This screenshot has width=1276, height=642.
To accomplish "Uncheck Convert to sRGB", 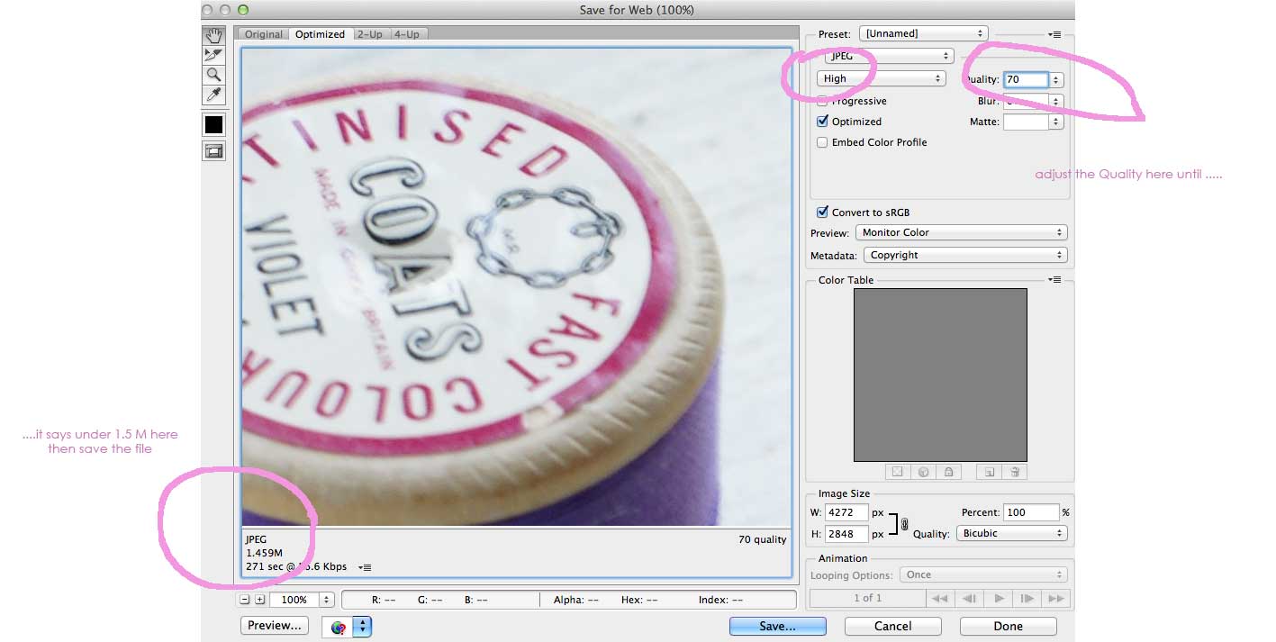I will coord(822,212).
